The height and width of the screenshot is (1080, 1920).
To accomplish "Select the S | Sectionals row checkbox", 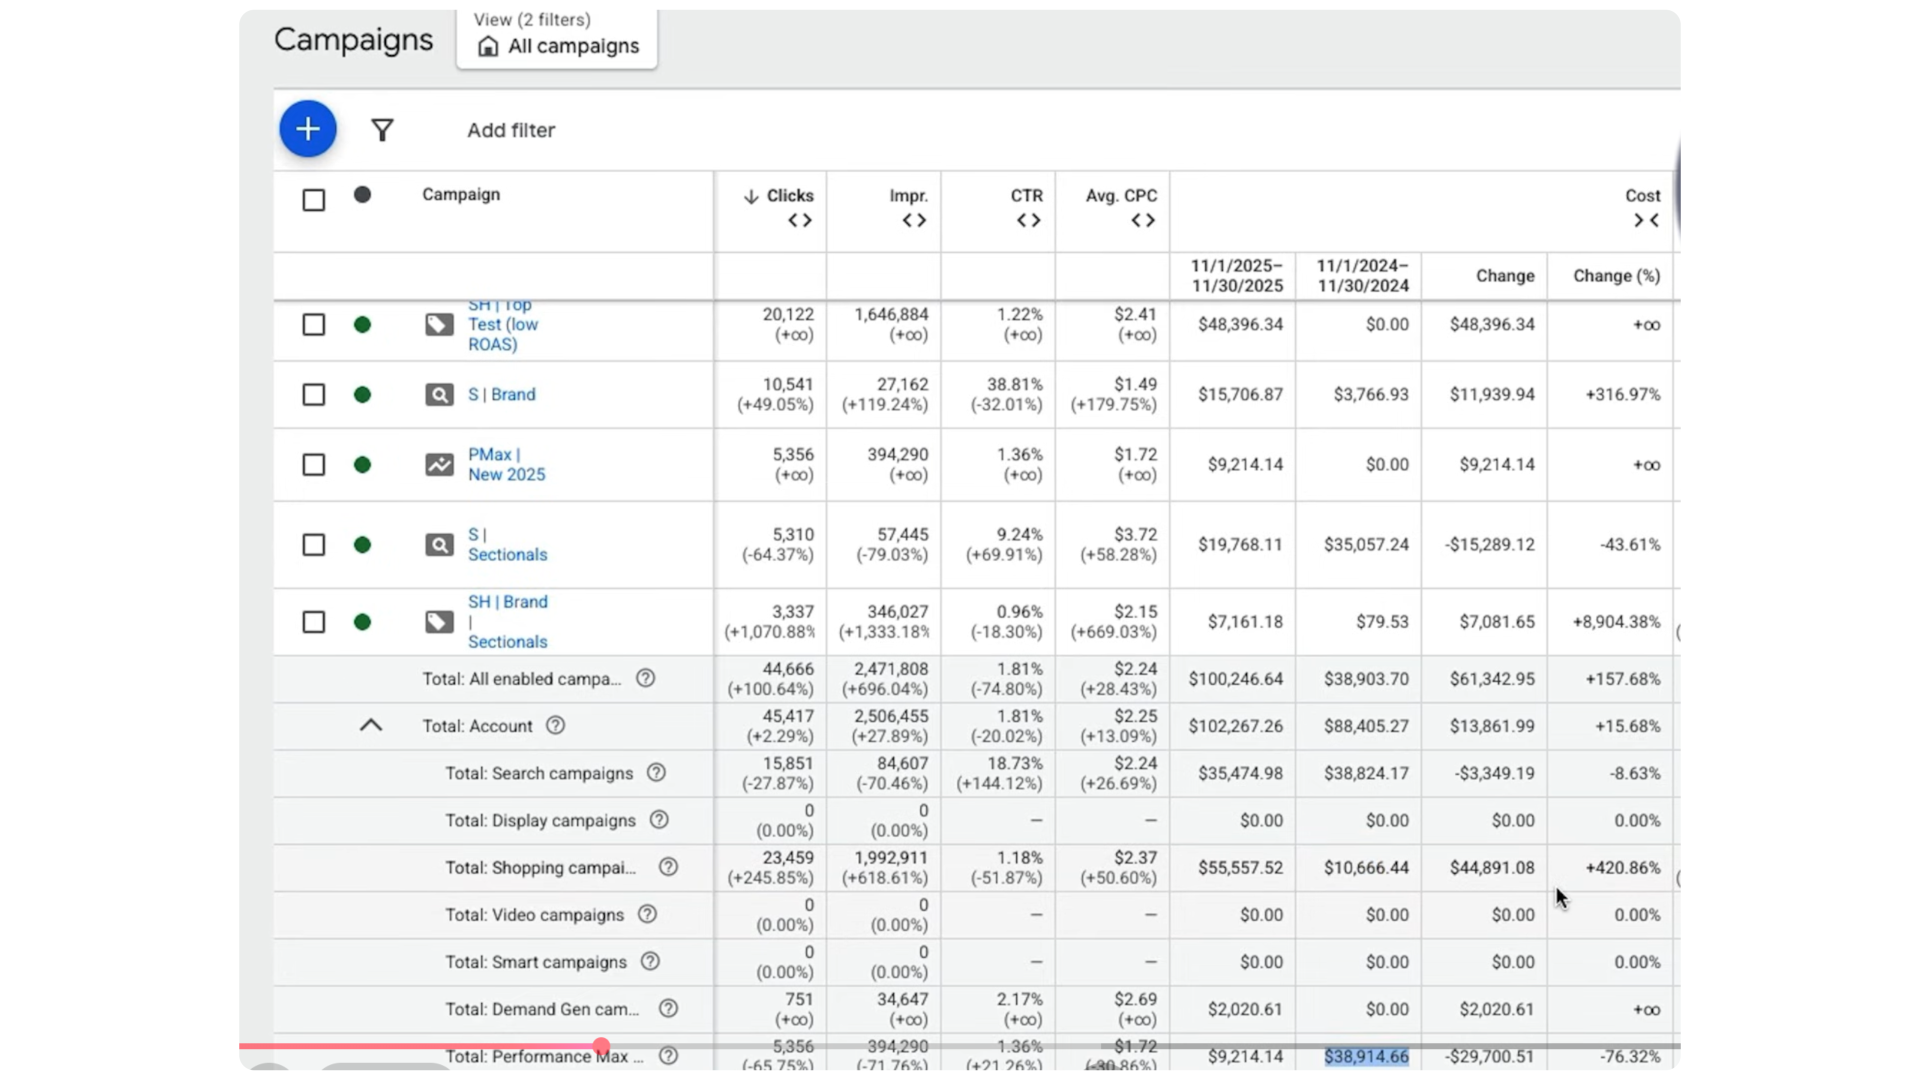I will coord(314,545).
